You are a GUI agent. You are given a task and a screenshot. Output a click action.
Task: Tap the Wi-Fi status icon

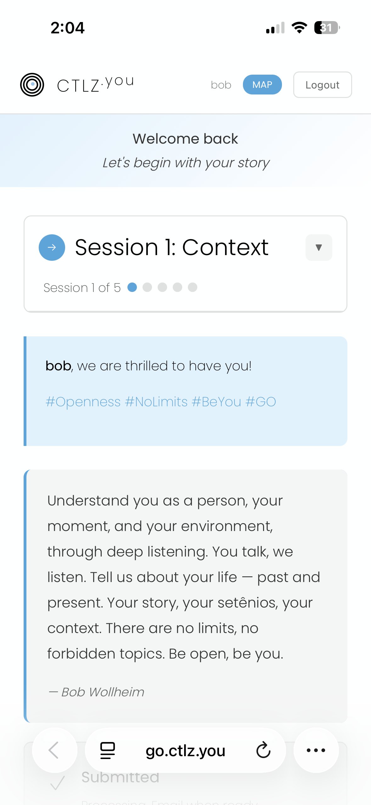tap(299, 28)
